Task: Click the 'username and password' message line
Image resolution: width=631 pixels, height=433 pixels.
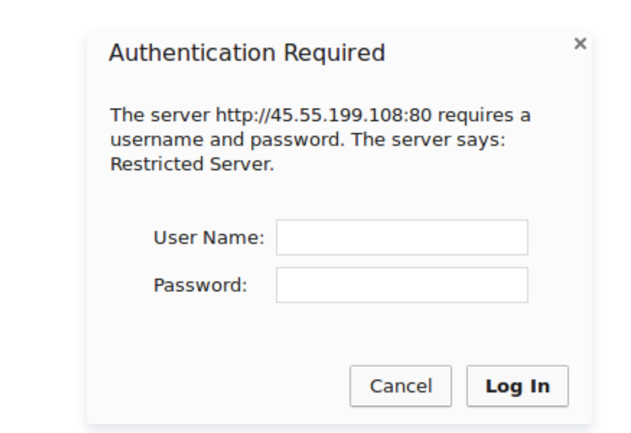Action: [227, 140]
